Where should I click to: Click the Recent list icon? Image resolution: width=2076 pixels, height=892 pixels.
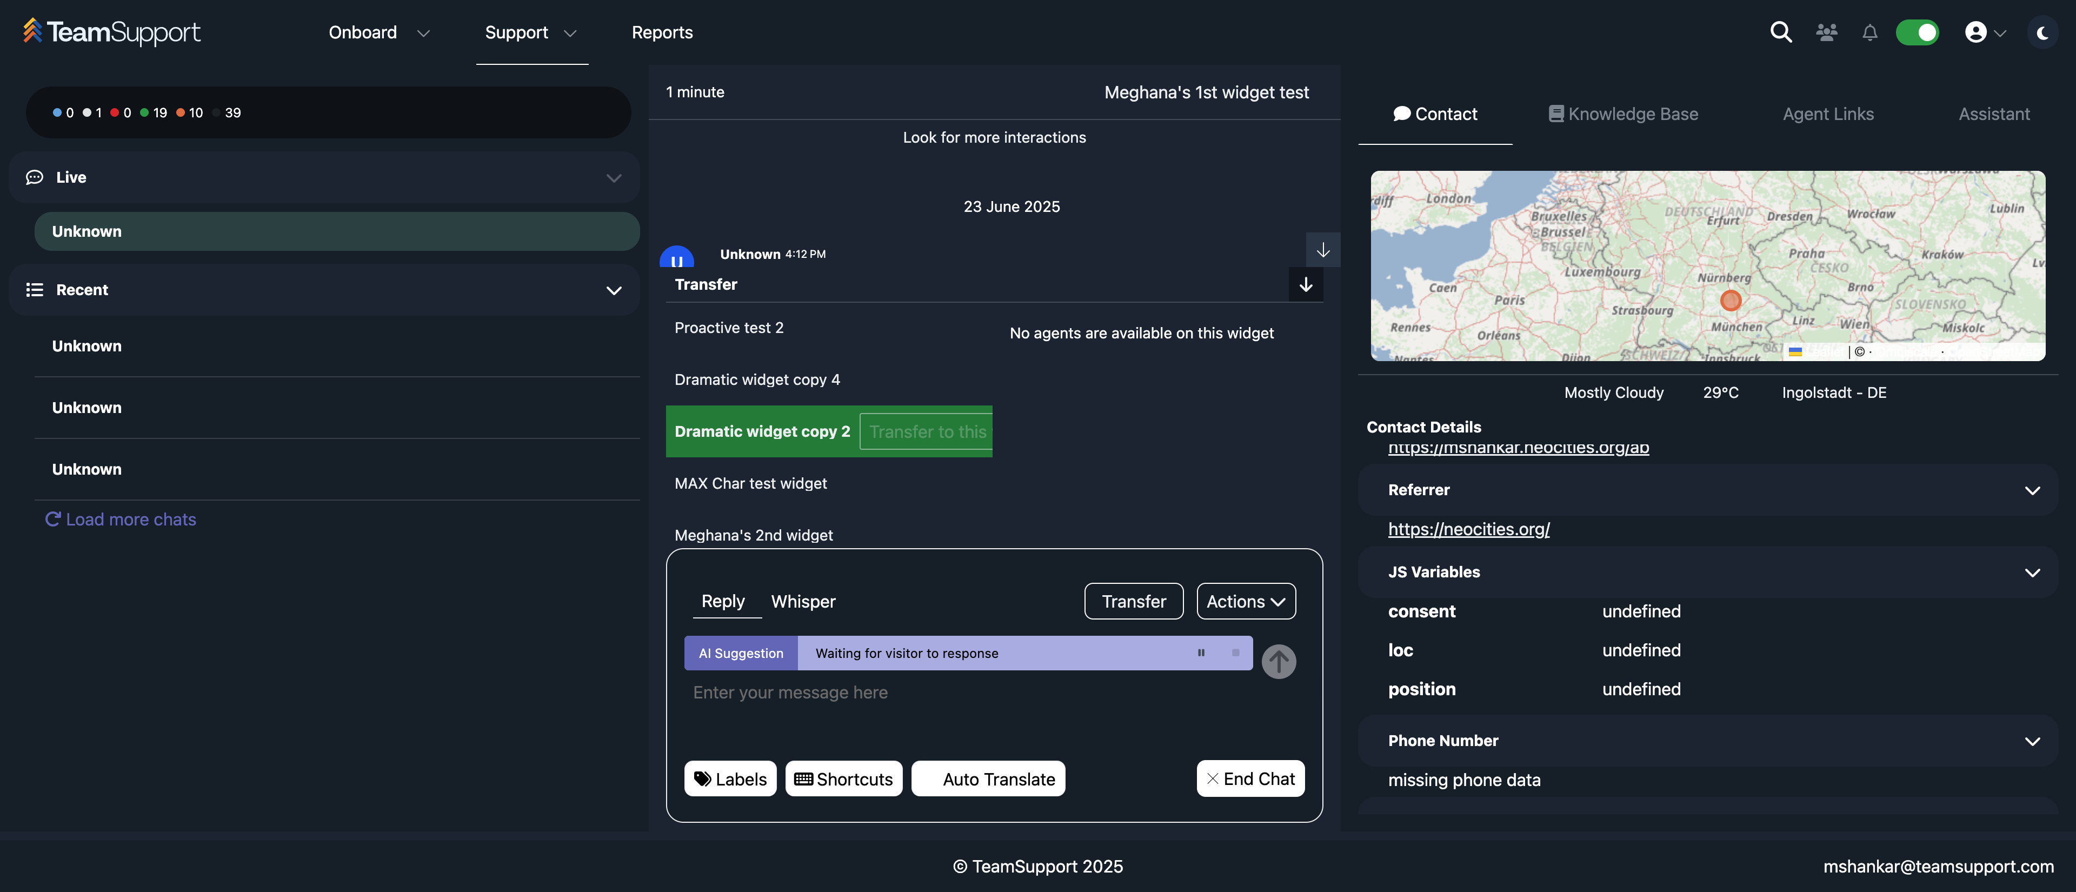coord(34,290)
